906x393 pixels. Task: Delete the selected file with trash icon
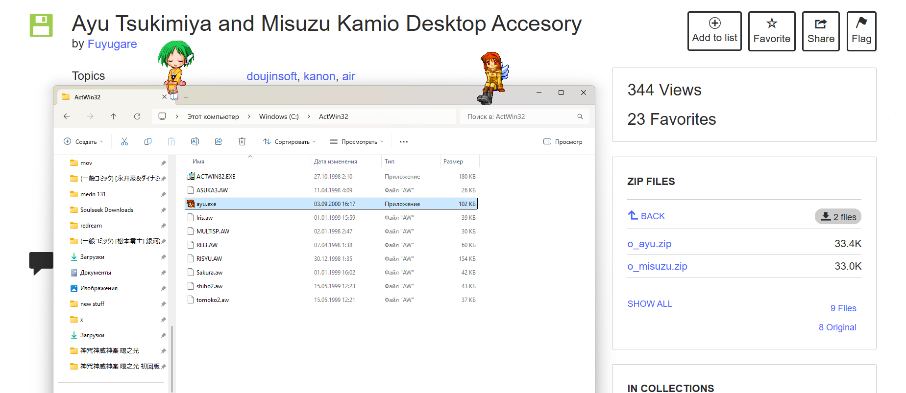[x=242, y=141]
